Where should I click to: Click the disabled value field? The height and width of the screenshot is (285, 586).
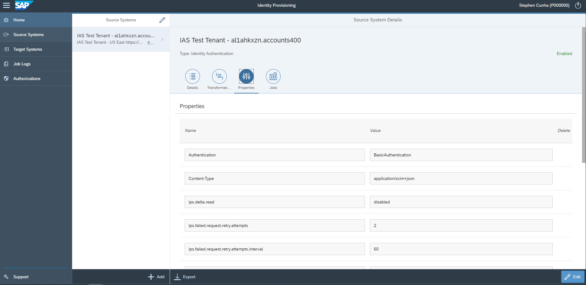461,202
